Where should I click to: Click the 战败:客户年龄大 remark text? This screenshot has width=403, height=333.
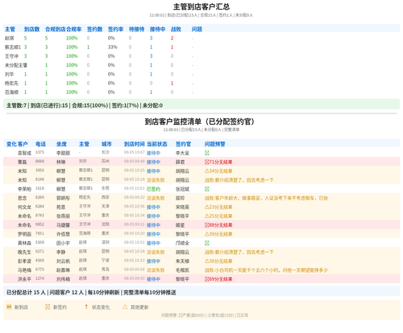click(266, 198)
